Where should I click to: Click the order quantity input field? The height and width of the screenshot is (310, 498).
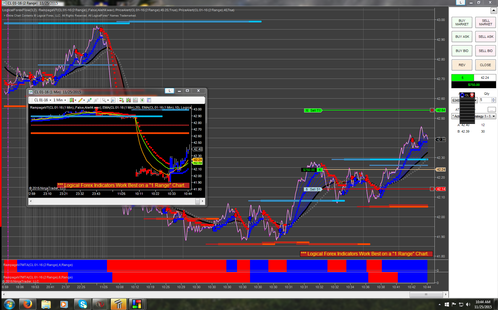[485, 100]
